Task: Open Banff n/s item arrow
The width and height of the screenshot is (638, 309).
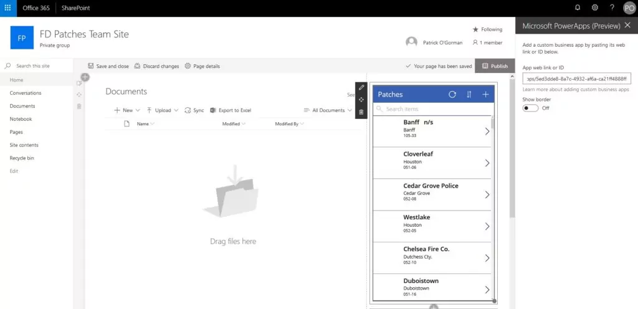Action: (487, 131)
